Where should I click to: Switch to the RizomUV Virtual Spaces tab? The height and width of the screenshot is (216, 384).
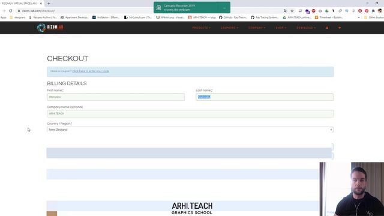[x=20, y=4]
